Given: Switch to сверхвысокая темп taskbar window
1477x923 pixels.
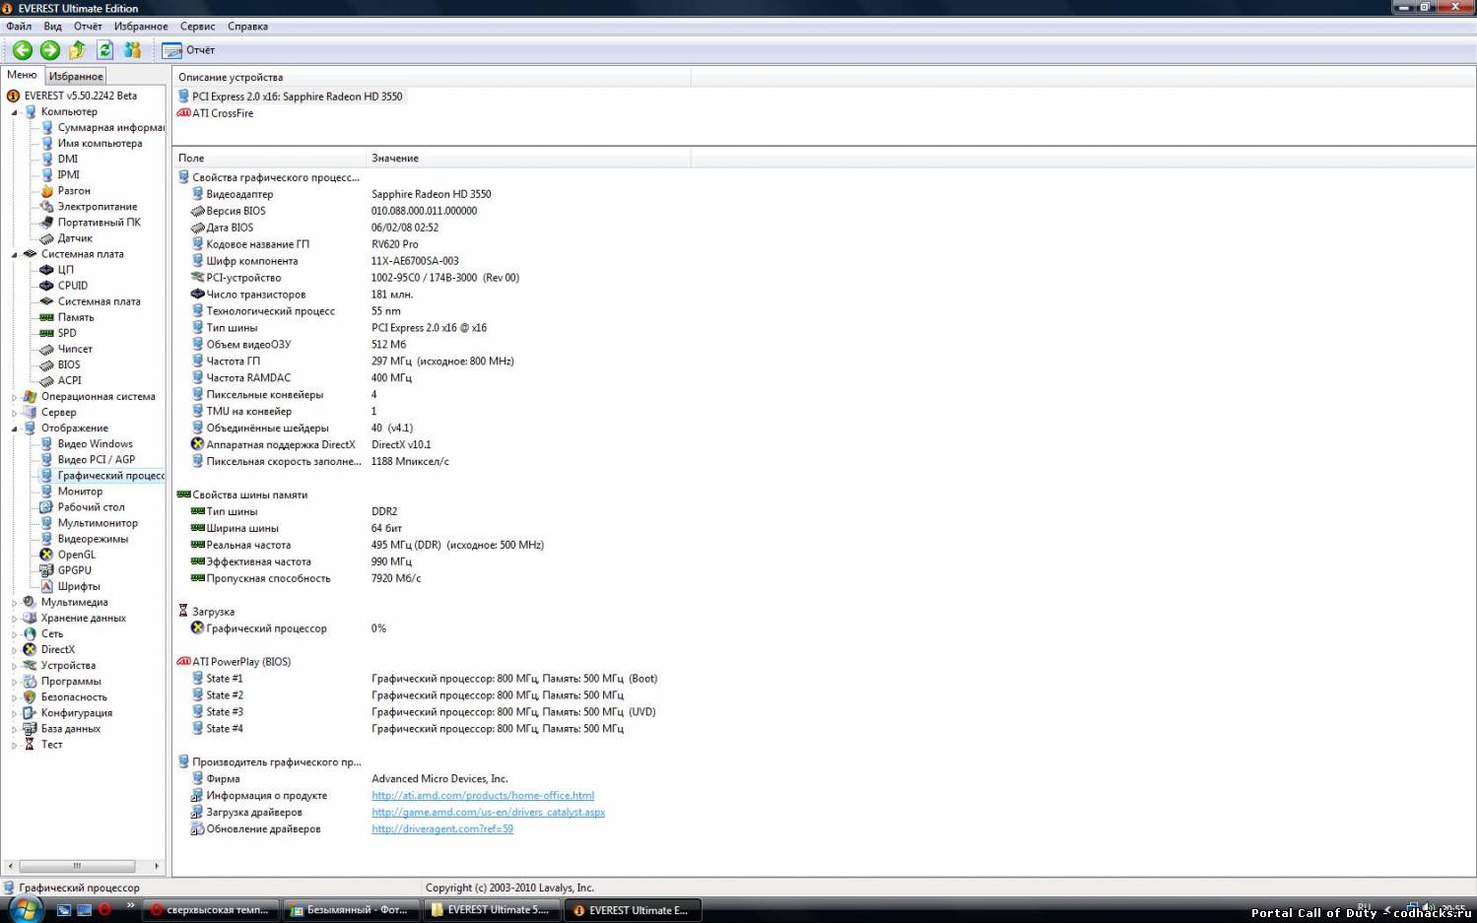Looking at the screenshot, I should pos(211,910).
